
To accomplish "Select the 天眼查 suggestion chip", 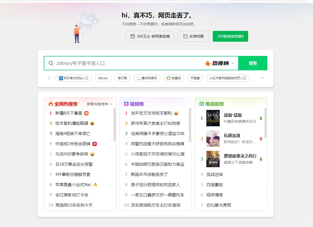I will point(195,78).
